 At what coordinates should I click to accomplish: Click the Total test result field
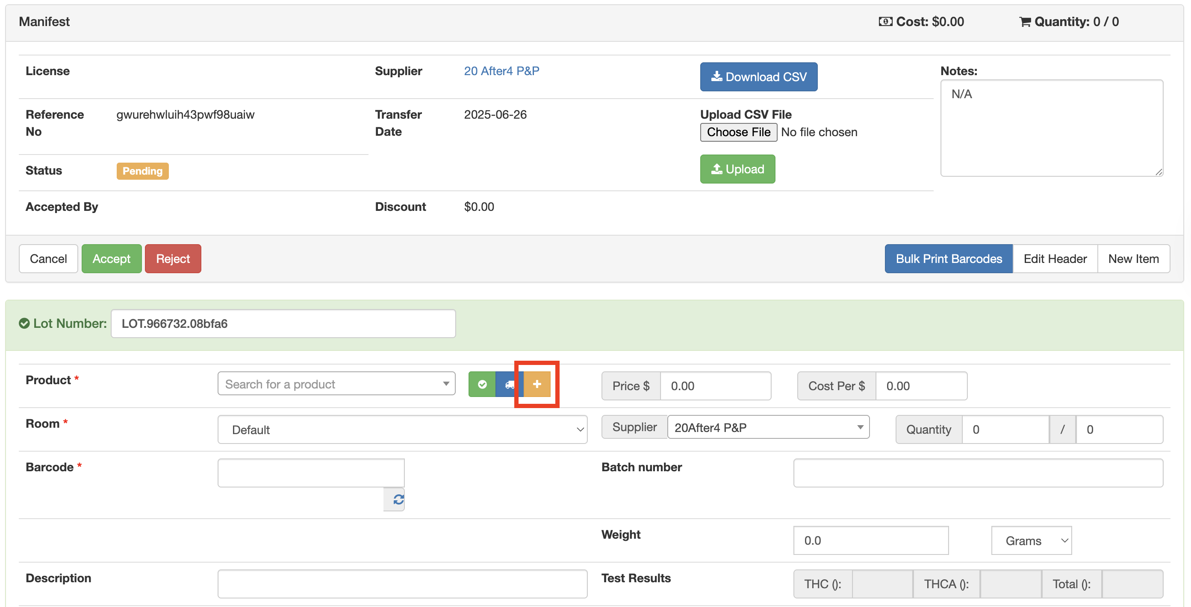[1132, 584]
